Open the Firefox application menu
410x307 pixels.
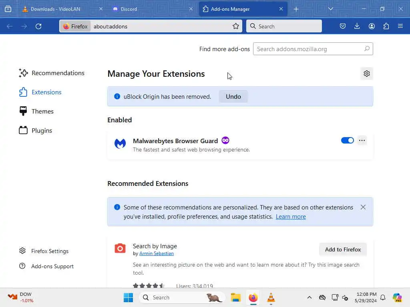click(x=400, y=26)
